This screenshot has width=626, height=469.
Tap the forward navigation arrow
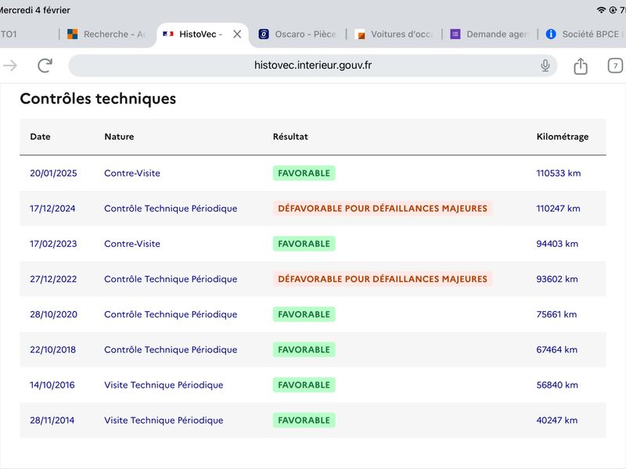tap(10, 66)
